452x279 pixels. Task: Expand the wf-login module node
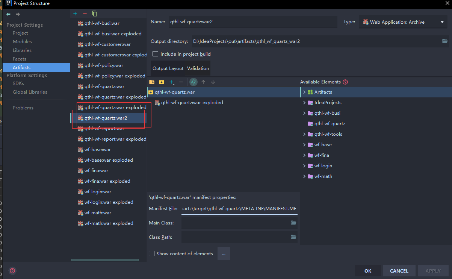coord(304,166)
